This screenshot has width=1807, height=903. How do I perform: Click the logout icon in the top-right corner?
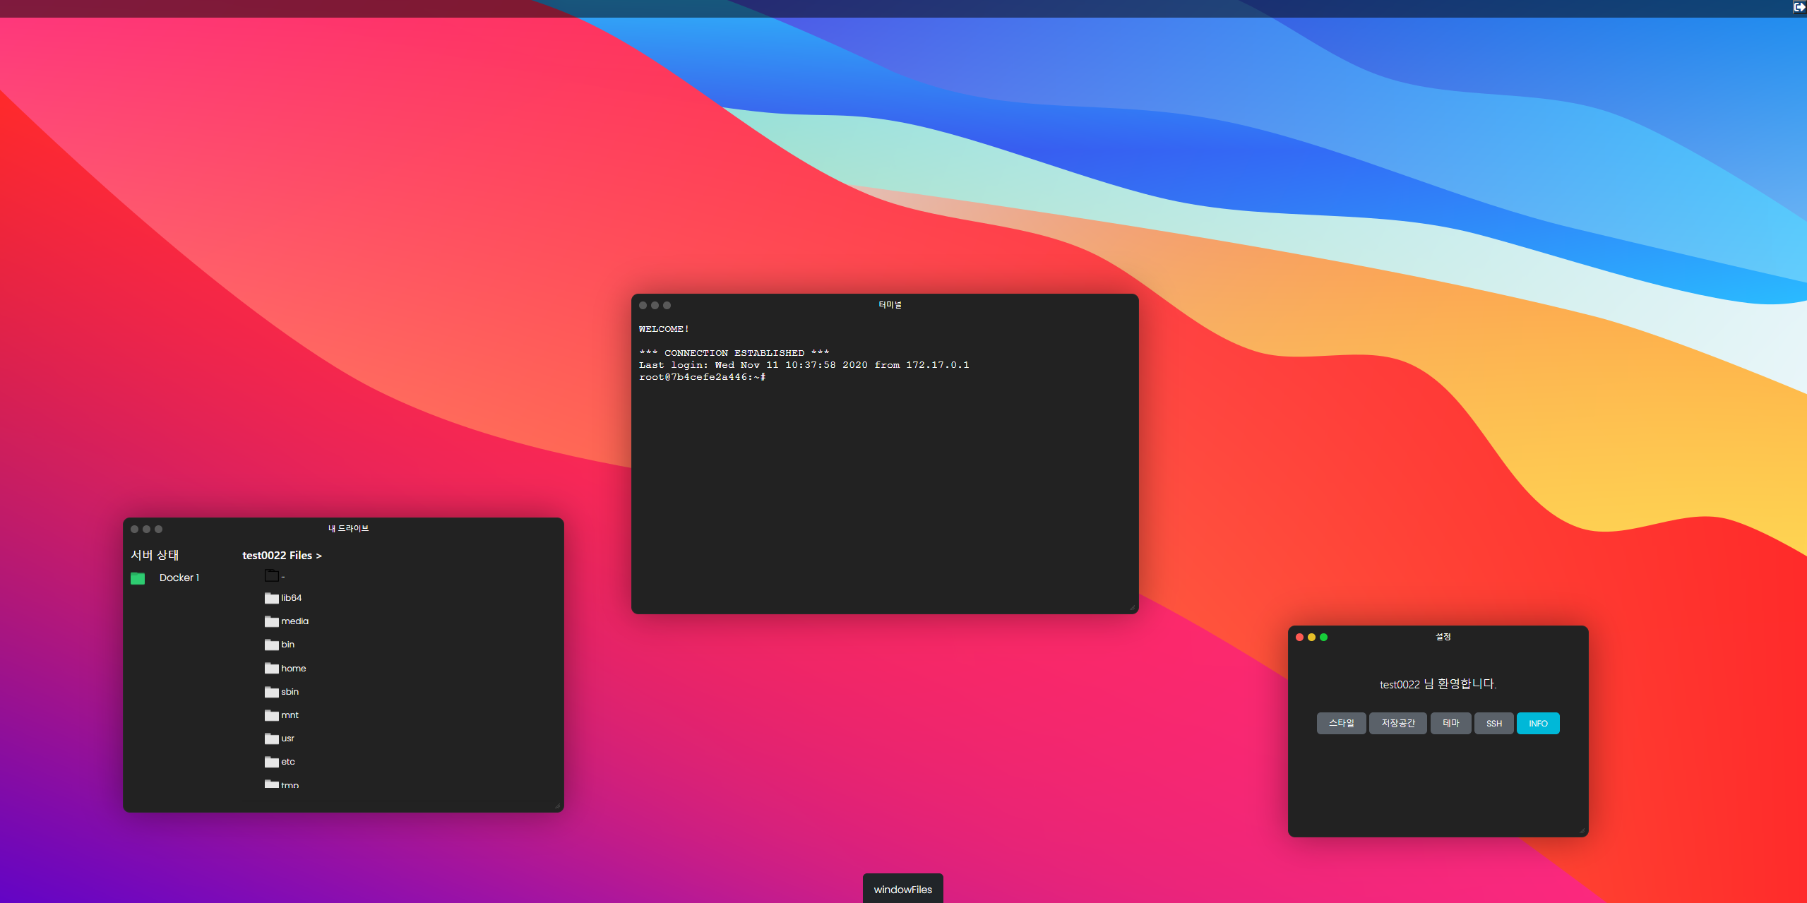pos(1799,8)
